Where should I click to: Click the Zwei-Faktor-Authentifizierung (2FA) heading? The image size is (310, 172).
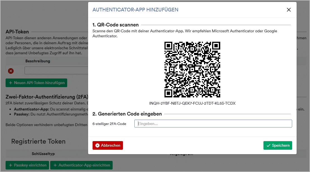pyautogui.click(x=47, y=97)
